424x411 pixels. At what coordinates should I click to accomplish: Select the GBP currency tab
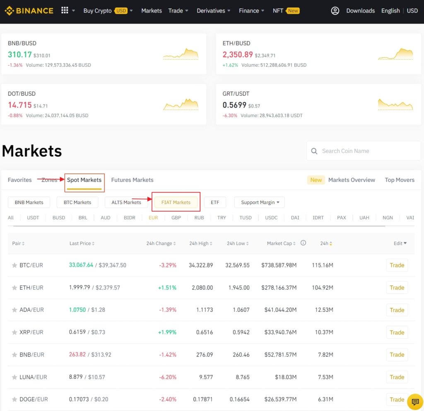point(176,218)
